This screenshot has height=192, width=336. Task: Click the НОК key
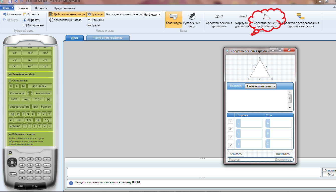(x=14, y=99)
